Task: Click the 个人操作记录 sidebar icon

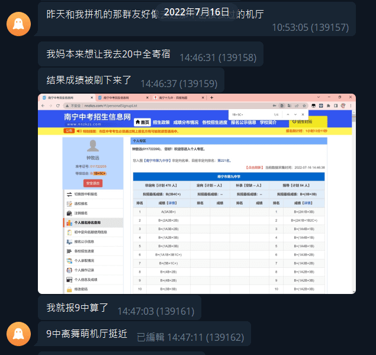Action: [x=69, y=270]
